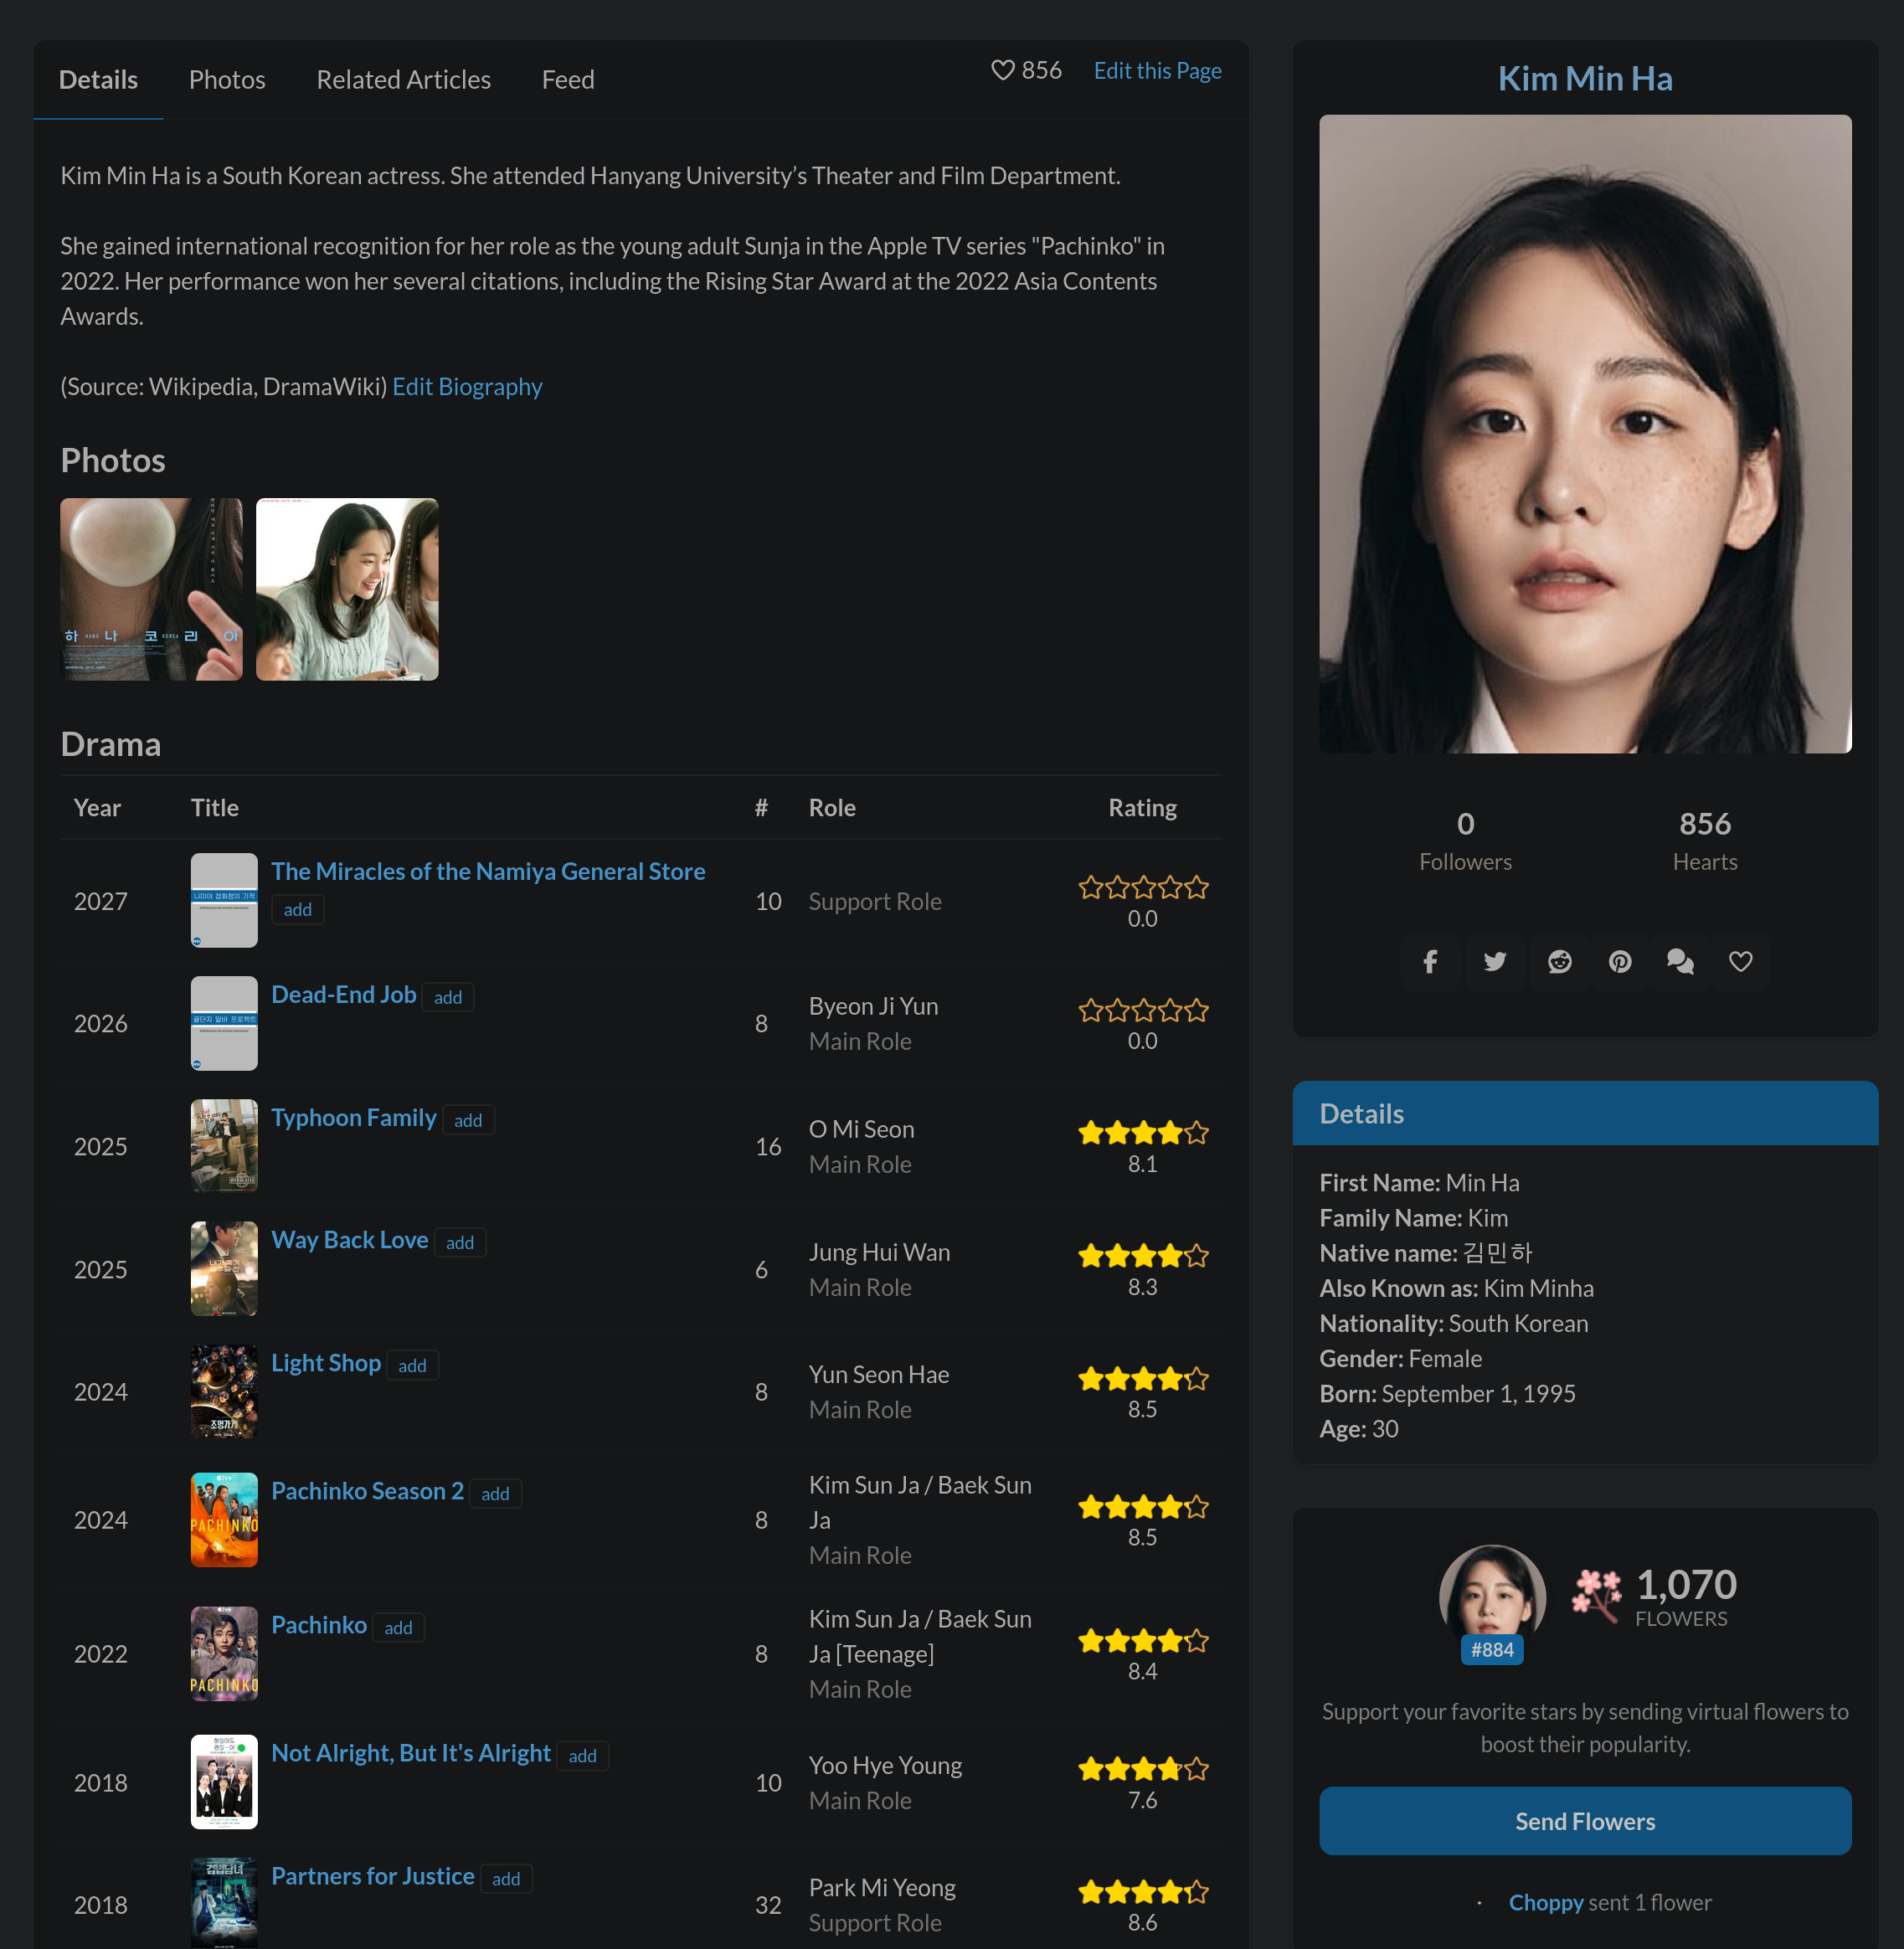Image resolution: width=1904 pixels, height=1949 pixels.
Task: Open the Way Back Love drama page
Action: click(x=350, y=1240)
